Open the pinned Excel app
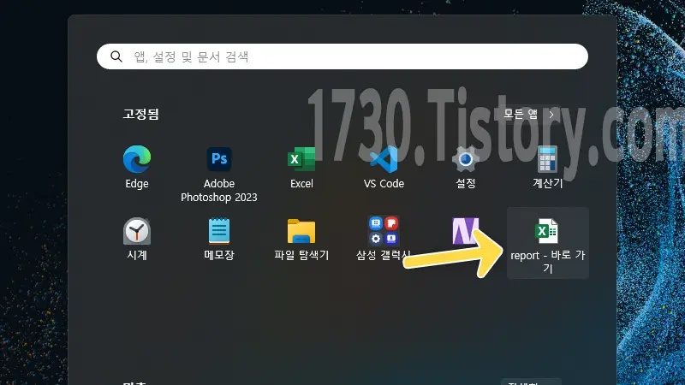This screenshot has width=685, height=385. coord(301,168)
